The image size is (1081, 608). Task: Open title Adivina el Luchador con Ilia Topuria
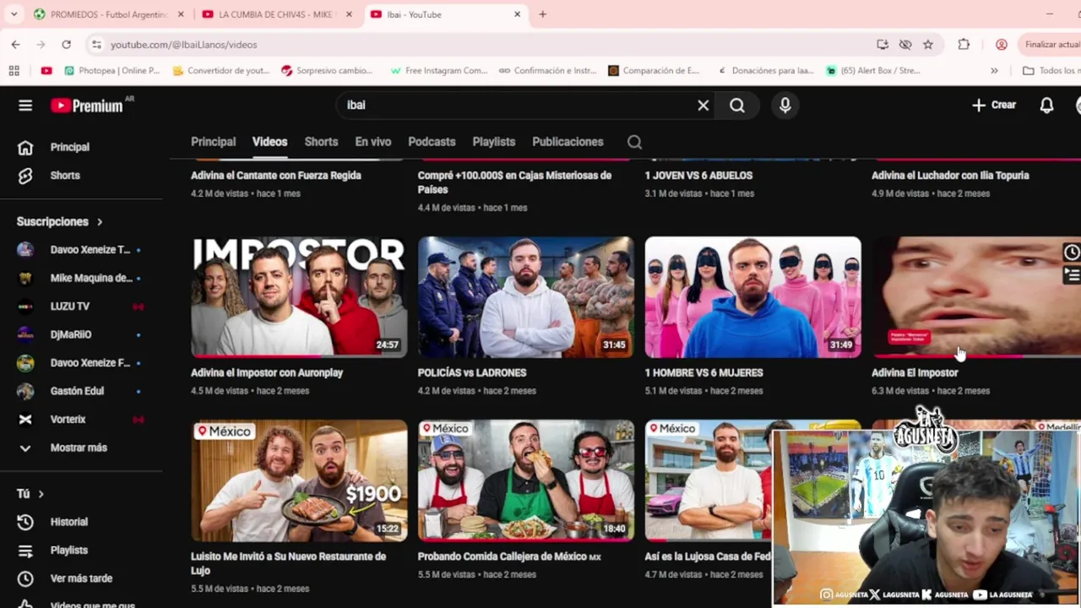pos(950,176)
